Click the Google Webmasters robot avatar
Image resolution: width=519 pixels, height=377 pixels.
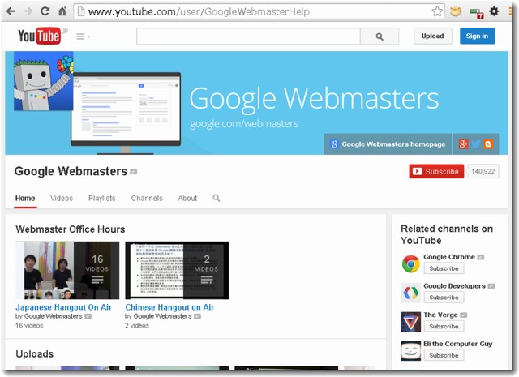pos(43,81)
